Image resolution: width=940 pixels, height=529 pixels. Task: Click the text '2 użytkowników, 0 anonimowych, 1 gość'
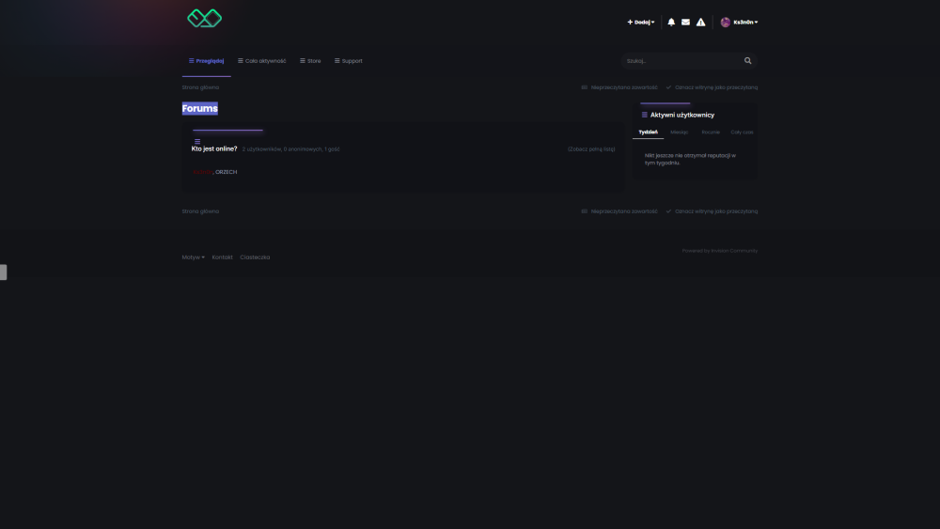290,149
